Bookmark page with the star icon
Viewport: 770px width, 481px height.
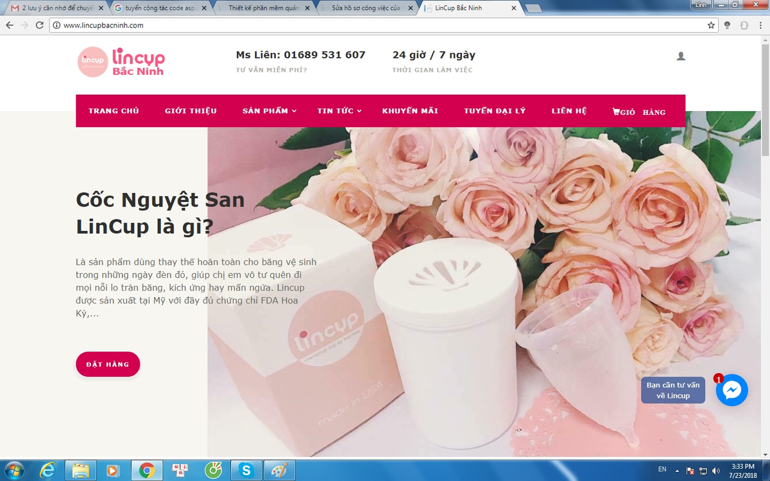pyautogui.click(x=711, y=26)
